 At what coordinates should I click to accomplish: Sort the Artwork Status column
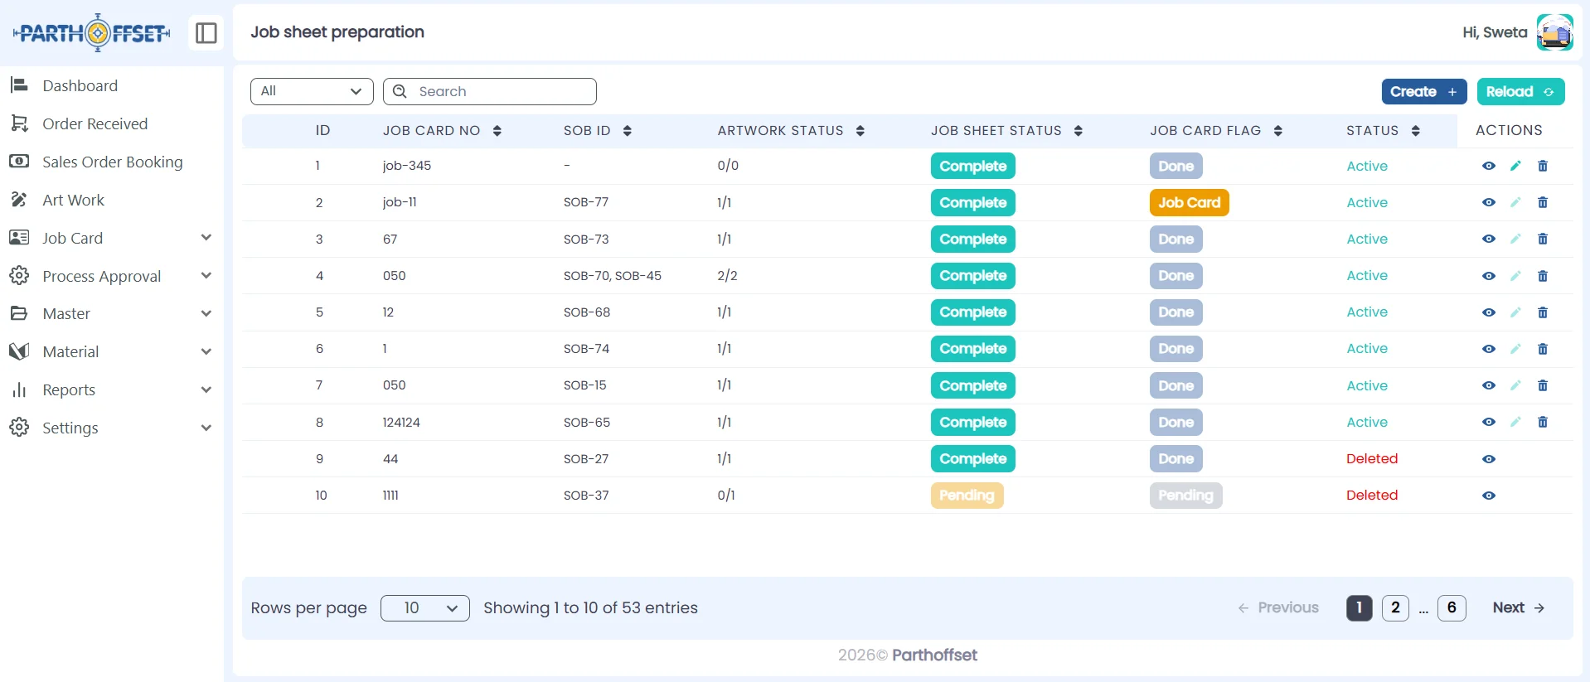pyautogui.click(x=860, y=131)
